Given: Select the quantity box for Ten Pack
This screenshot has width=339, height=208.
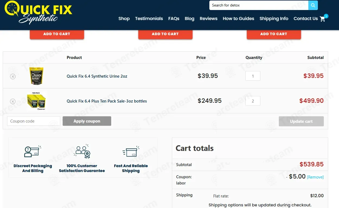Looking at the screenshot, I should point(253,101).
